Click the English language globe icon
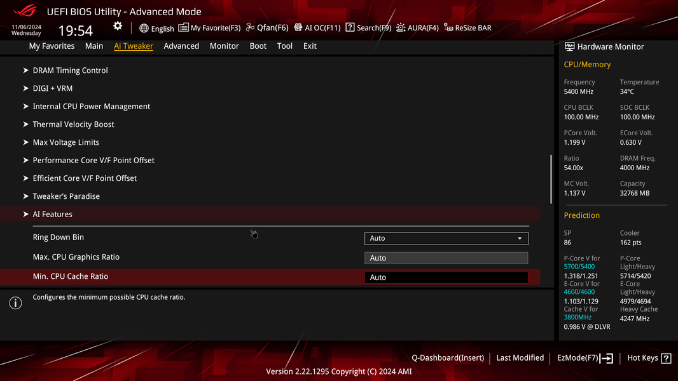 coord(144,28)
